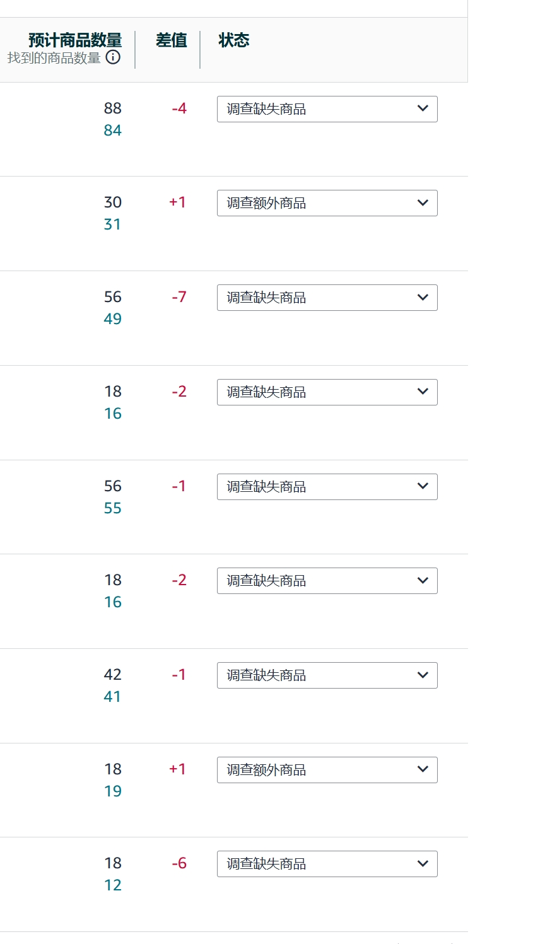Click the -6 difference value
533x944 pixels.
pos(179,863)
